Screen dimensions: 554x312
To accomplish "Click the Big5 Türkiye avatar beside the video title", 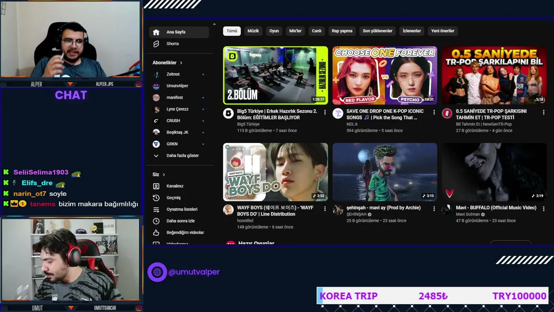I will (x=228, y=114).
